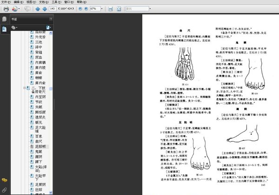Open the attachments paperclip panel icon
The width and height of the screenshot is (279, 195).
(x=5, y=190)
